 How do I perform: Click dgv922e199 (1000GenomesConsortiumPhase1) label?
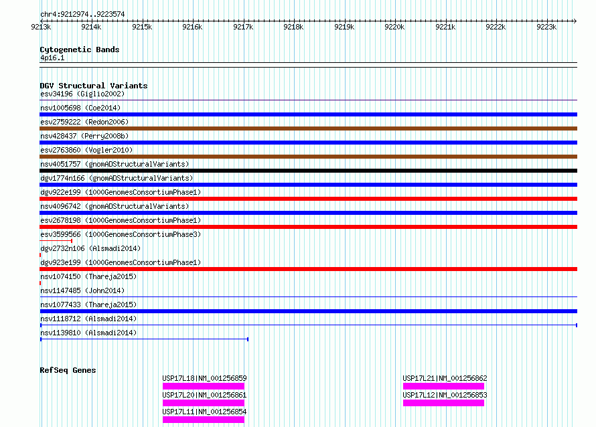pos(121,192)
